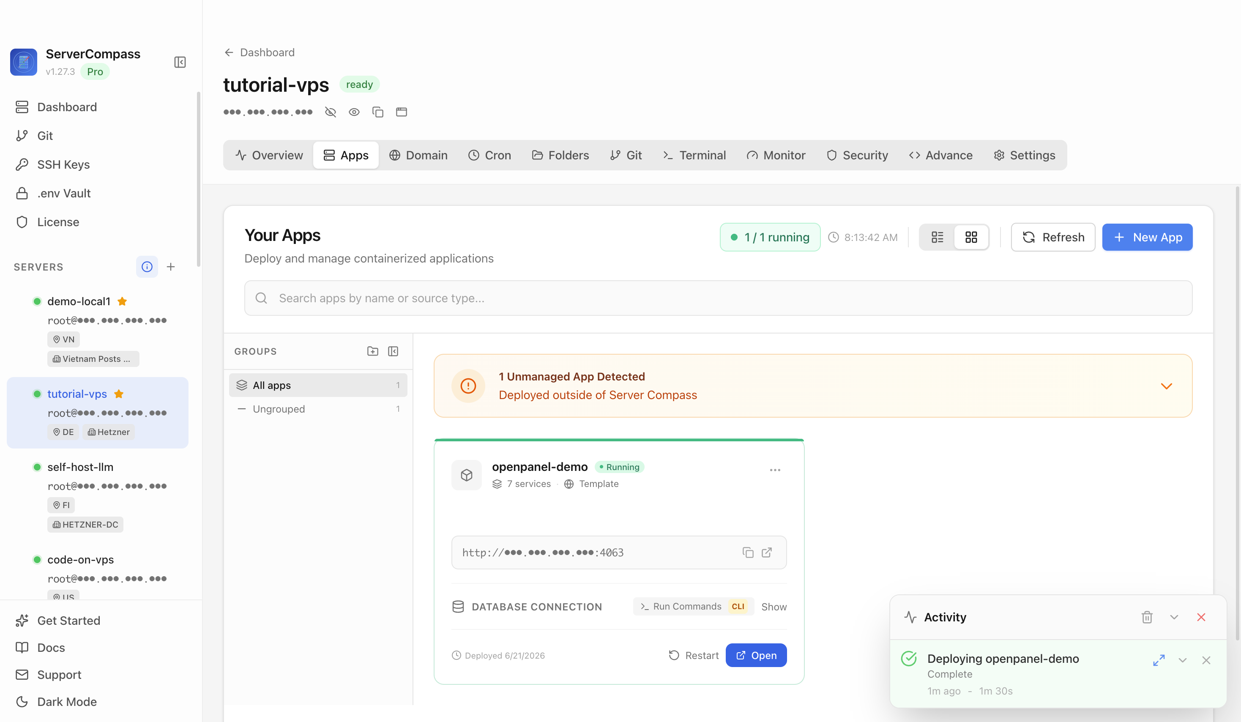Open the browser window icon beside IP
The width and height of the screenshot is (1241, 722).
coord(402,112)
